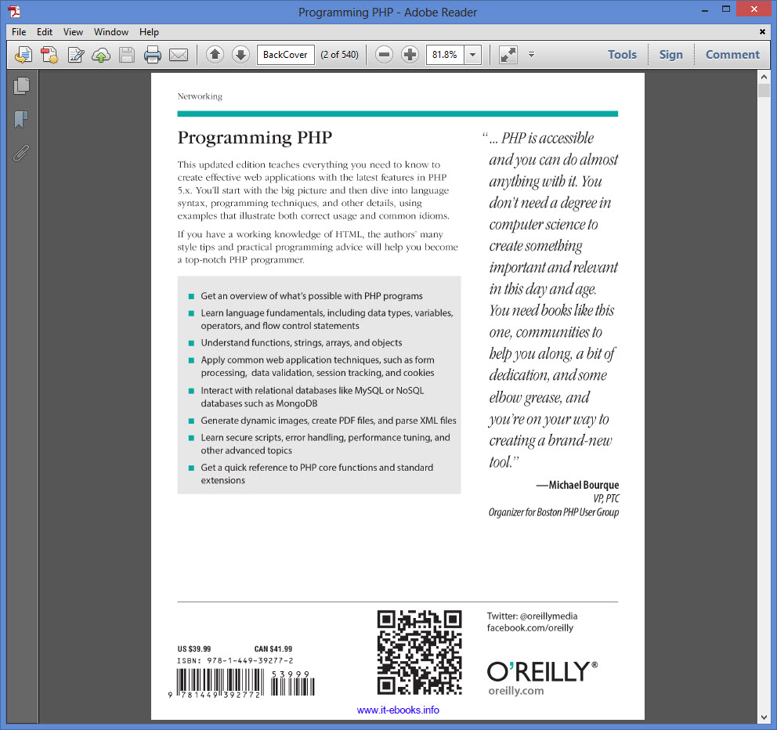Click the (2 of 540) page count text
This screenshot has width=777, height=730.
pos(339,55)
